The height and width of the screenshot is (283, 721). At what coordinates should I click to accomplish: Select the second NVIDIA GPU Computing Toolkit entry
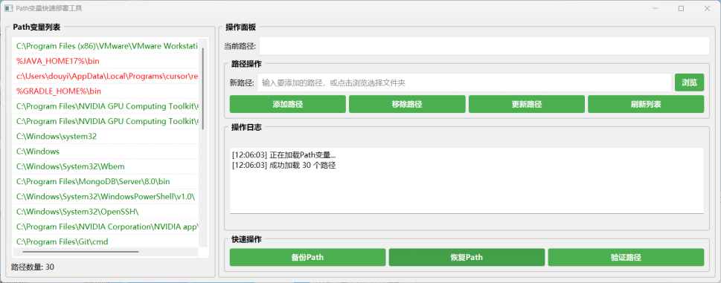click(x=106, y=121)
